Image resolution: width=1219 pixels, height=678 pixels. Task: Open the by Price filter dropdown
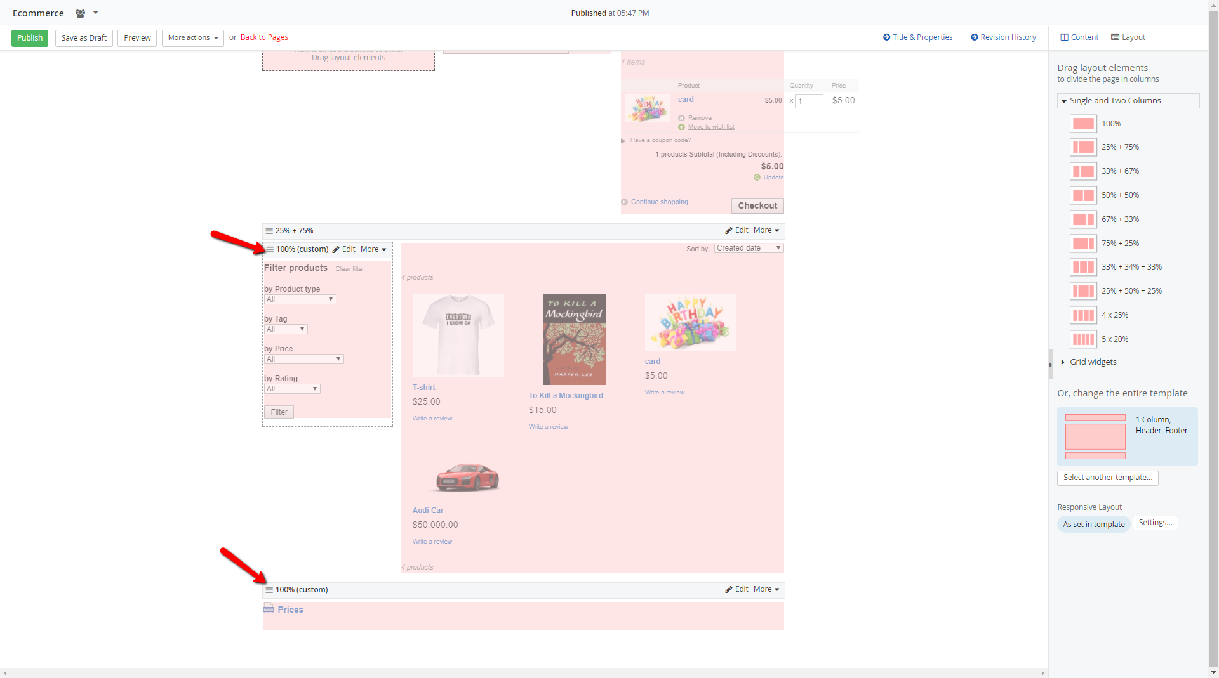click(x=304, y=359)
